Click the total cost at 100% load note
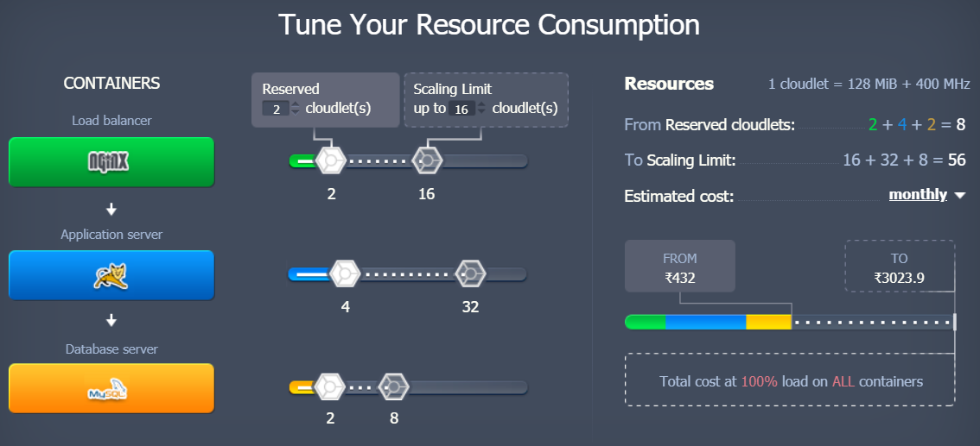The width and height of the screenshot is (980, 446). (790, 380)
